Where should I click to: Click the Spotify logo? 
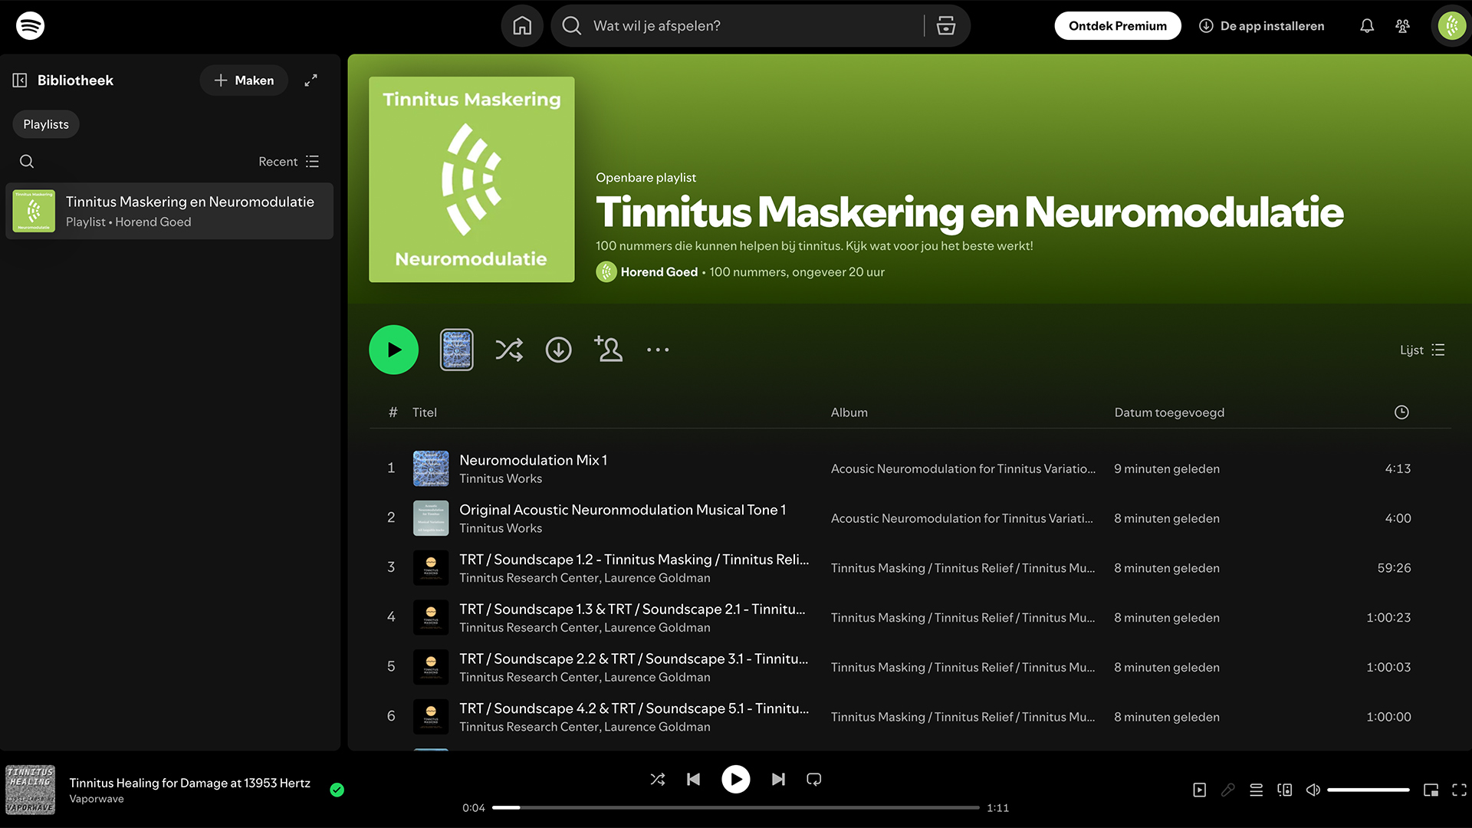tap(30, 25)
